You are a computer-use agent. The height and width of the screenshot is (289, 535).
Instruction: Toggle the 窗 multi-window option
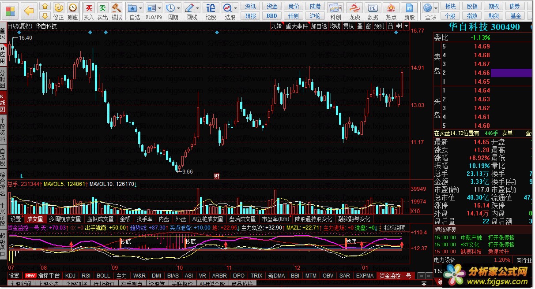coord(368,26)
